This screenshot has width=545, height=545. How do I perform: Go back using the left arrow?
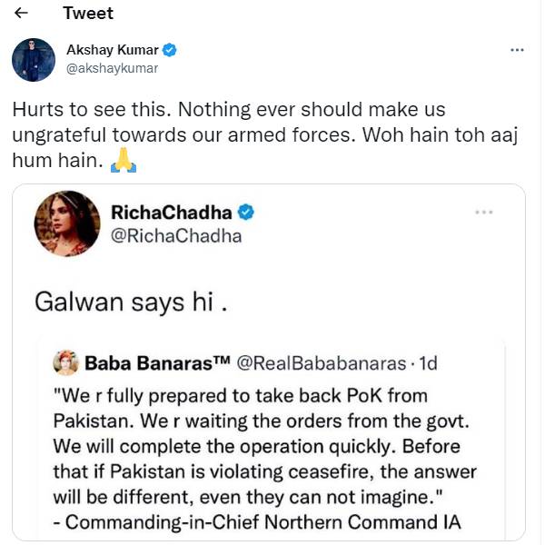(21, 14)
